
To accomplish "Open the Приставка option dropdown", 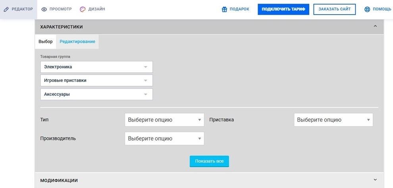I will (x=333, y=120).
